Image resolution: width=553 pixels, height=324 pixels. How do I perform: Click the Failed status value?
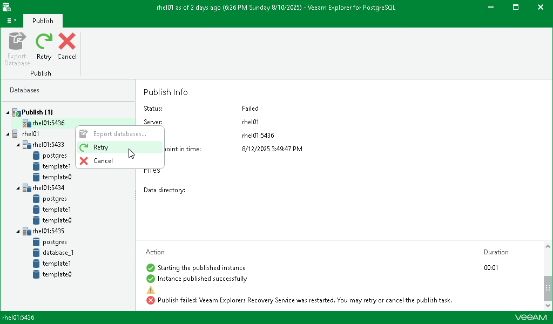coord(250,108)
